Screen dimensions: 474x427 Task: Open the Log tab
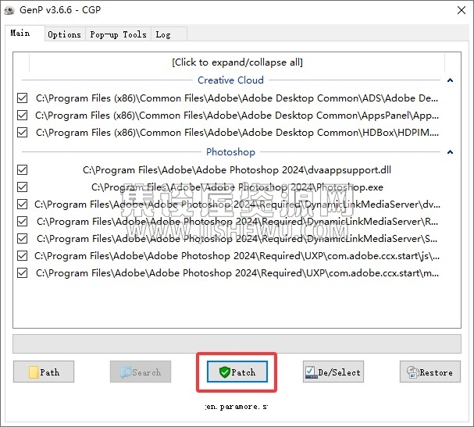(169, 34)
